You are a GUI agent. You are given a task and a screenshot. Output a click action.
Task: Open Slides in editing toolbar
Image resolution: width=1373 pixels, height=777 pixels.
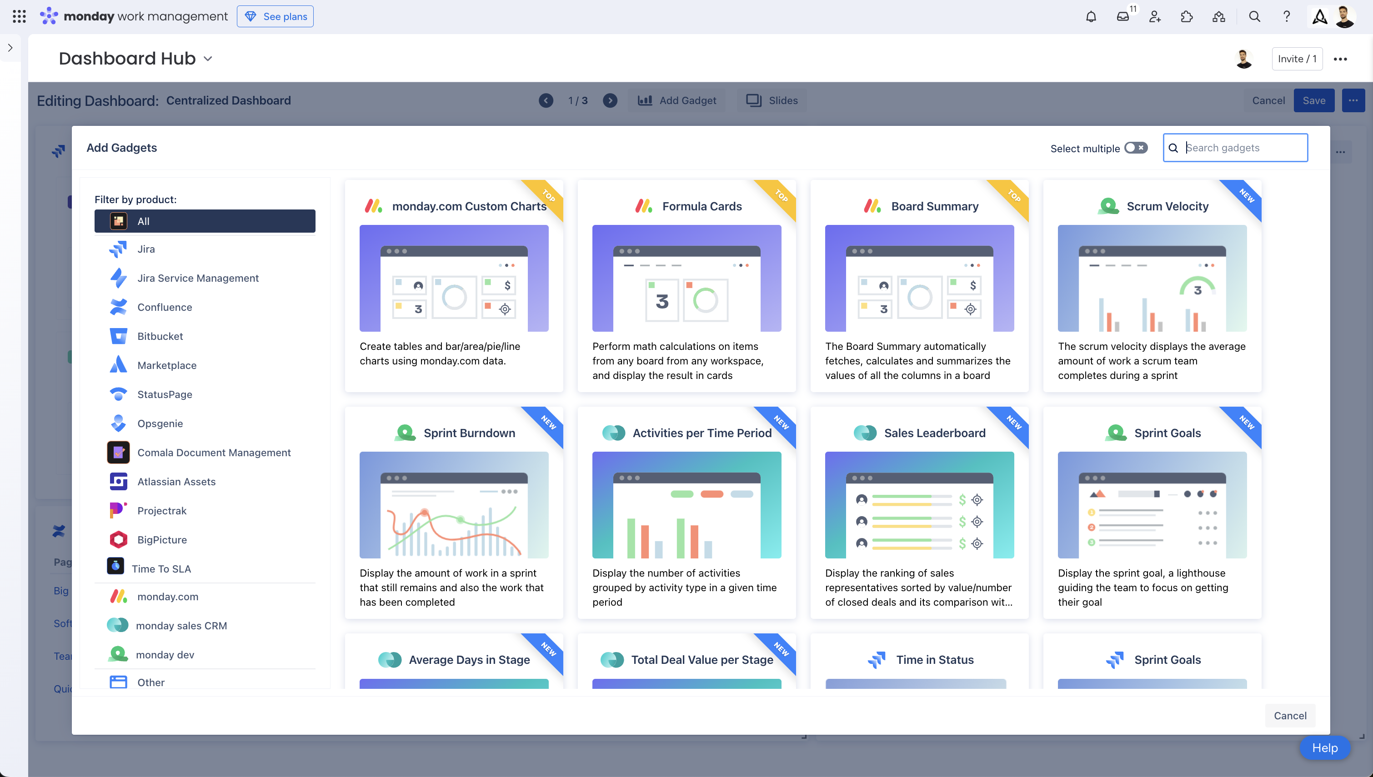point(772,100)
